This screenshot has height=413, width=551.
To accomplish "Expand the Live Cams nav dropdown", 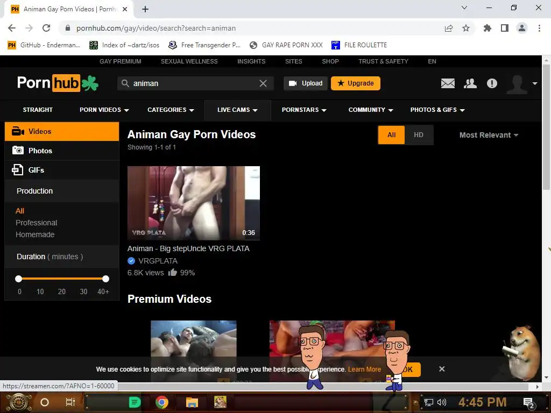I will point(237,110).
